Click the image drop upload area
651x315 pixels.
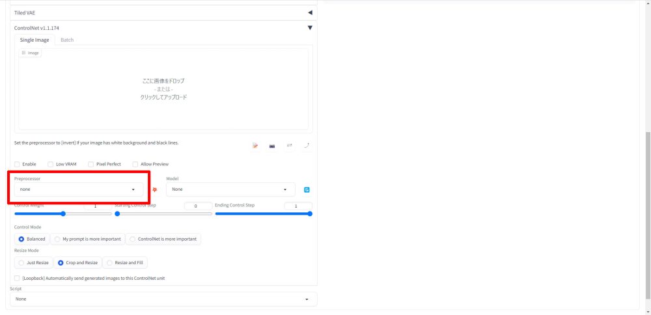pyautogui.click(x=163, y=89)
